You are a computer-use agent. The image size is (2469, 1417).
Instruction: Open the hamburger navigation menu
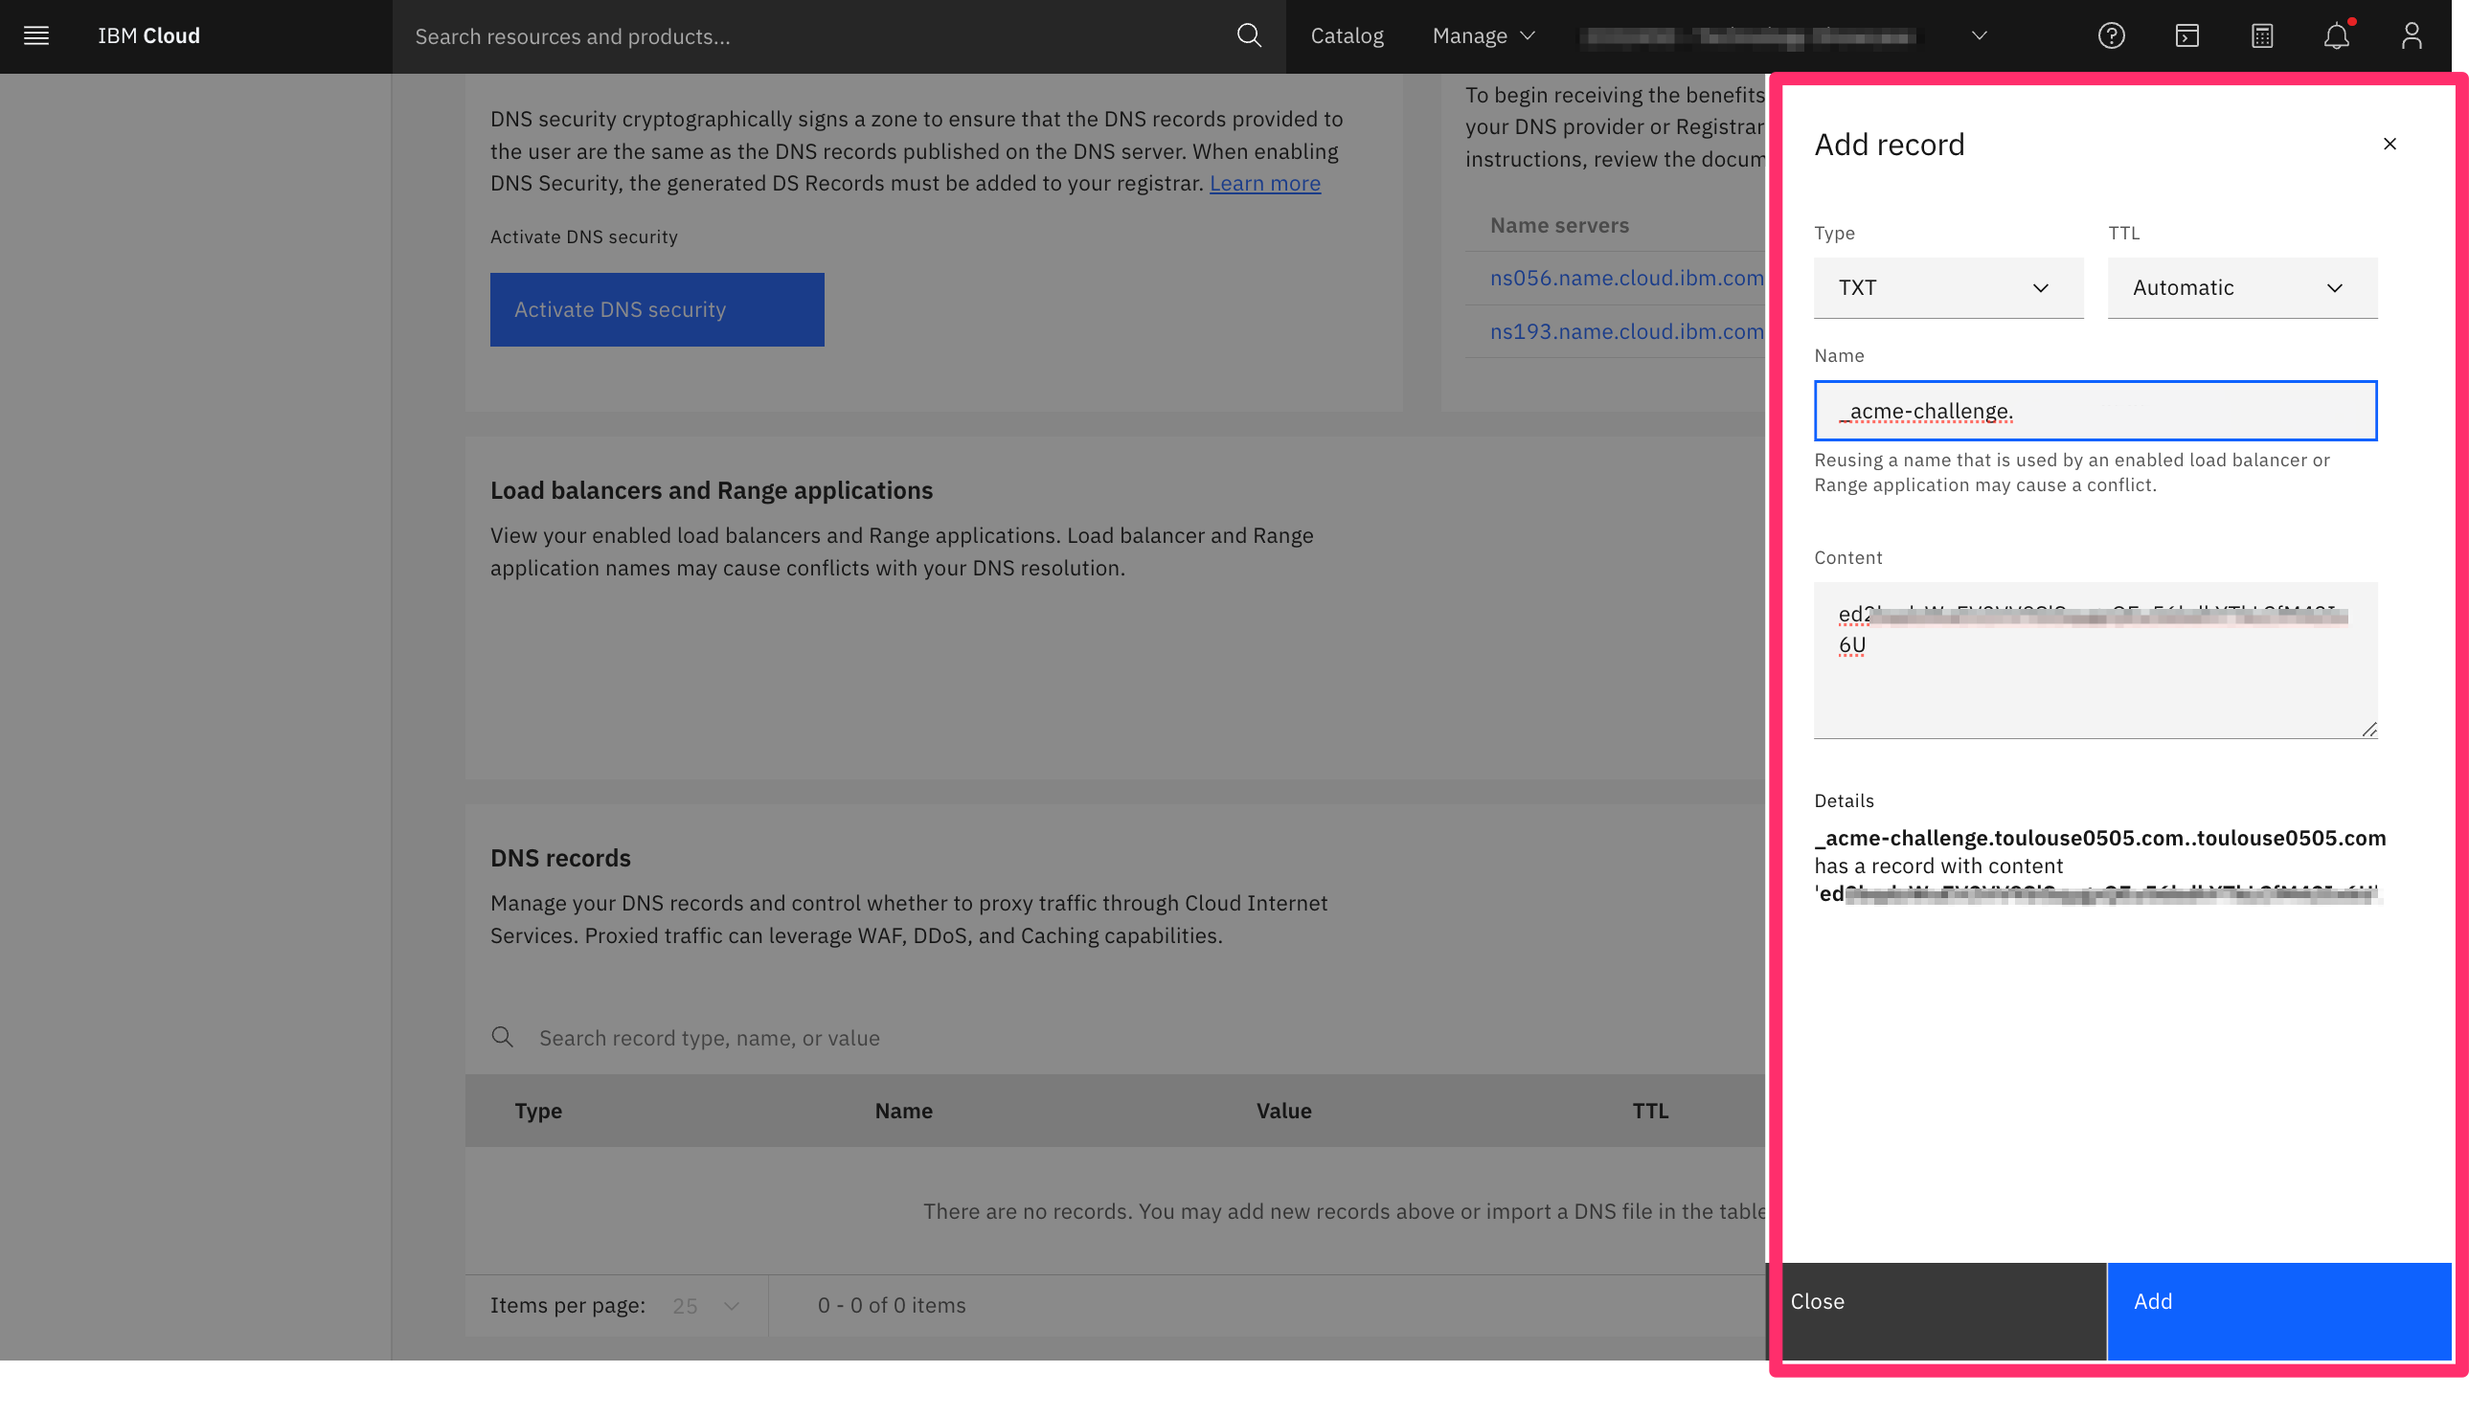pyautogui.click(x=36, y=36)
